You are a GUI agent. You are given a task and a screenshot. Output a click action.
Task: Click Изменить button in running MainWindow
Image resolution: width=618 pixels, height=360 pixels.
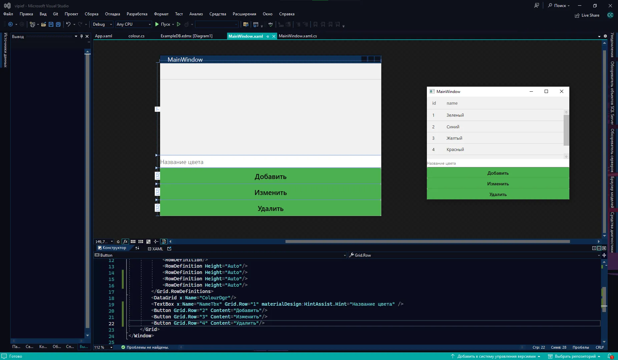click(x=498, y=184)
